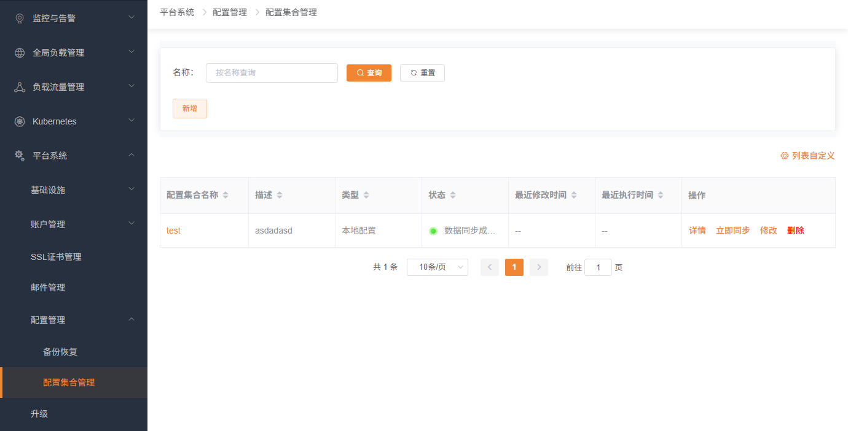
Task: Click the green sync status dot
Action: pos(433,231)
